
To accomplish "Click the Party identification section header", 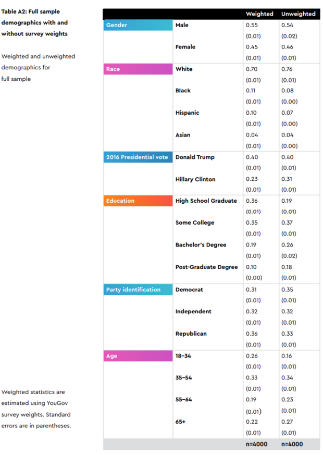I will 138,290.
